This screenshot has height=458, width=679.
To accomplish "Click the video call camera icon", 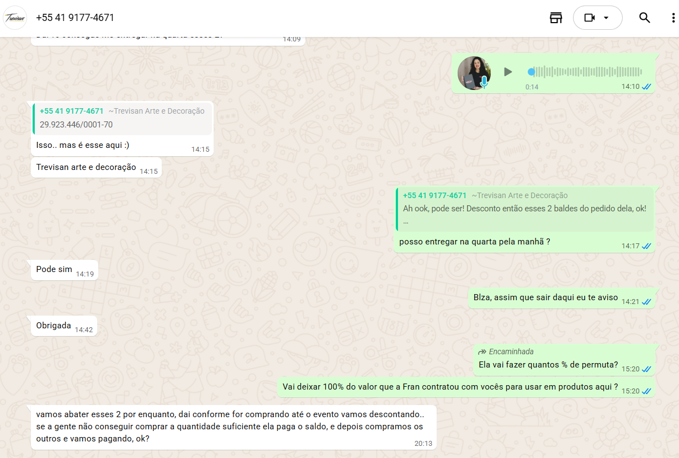I will tap(589, 18).
